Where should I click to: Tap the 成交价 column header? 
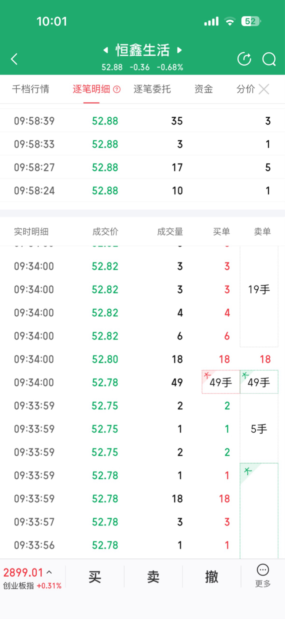click(x=105, y=232)
